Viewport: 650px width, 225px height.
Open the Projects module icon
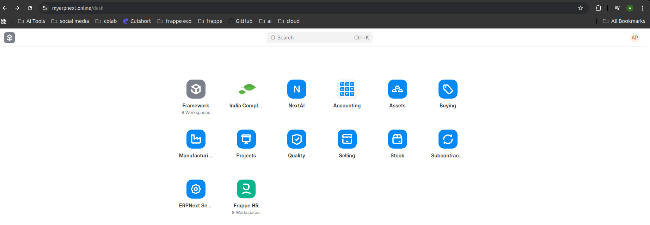click(x=246, y=139)
